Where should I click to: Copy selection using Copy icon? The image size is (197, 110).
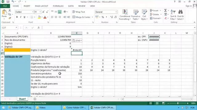point(10,14)
